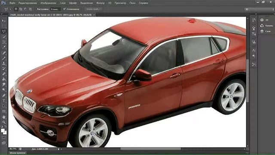Select the Eraser tool
275x155 pixels.
4,74
